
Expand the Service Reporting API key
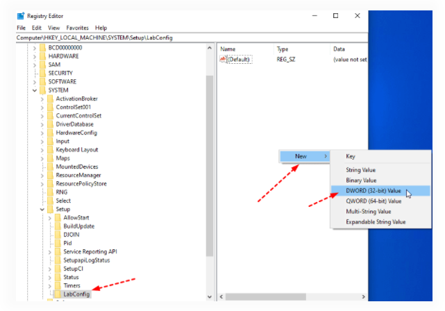(x=50, y=252)
